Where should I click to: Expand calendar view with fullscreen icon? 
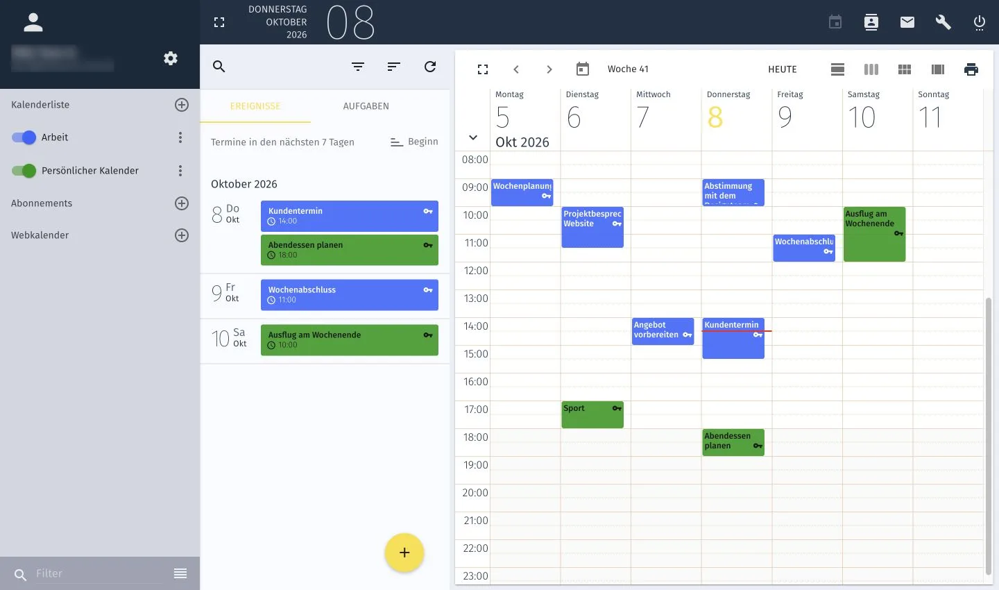click(483, 69)
